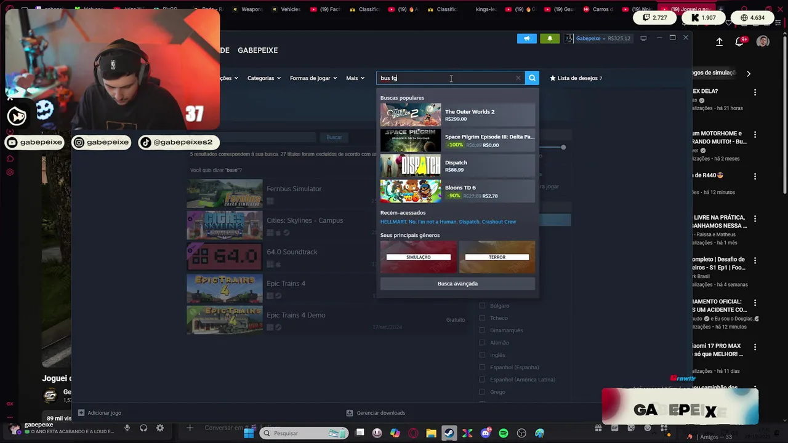Click the Gerenciar downloads icon

350,413
